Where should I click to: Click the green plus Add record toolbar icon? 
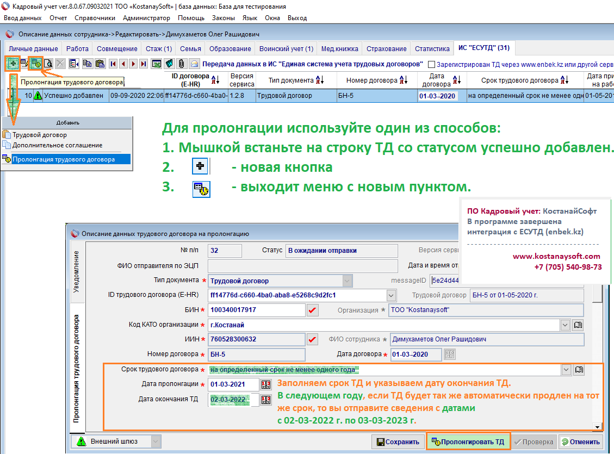(x=13, y=64)
